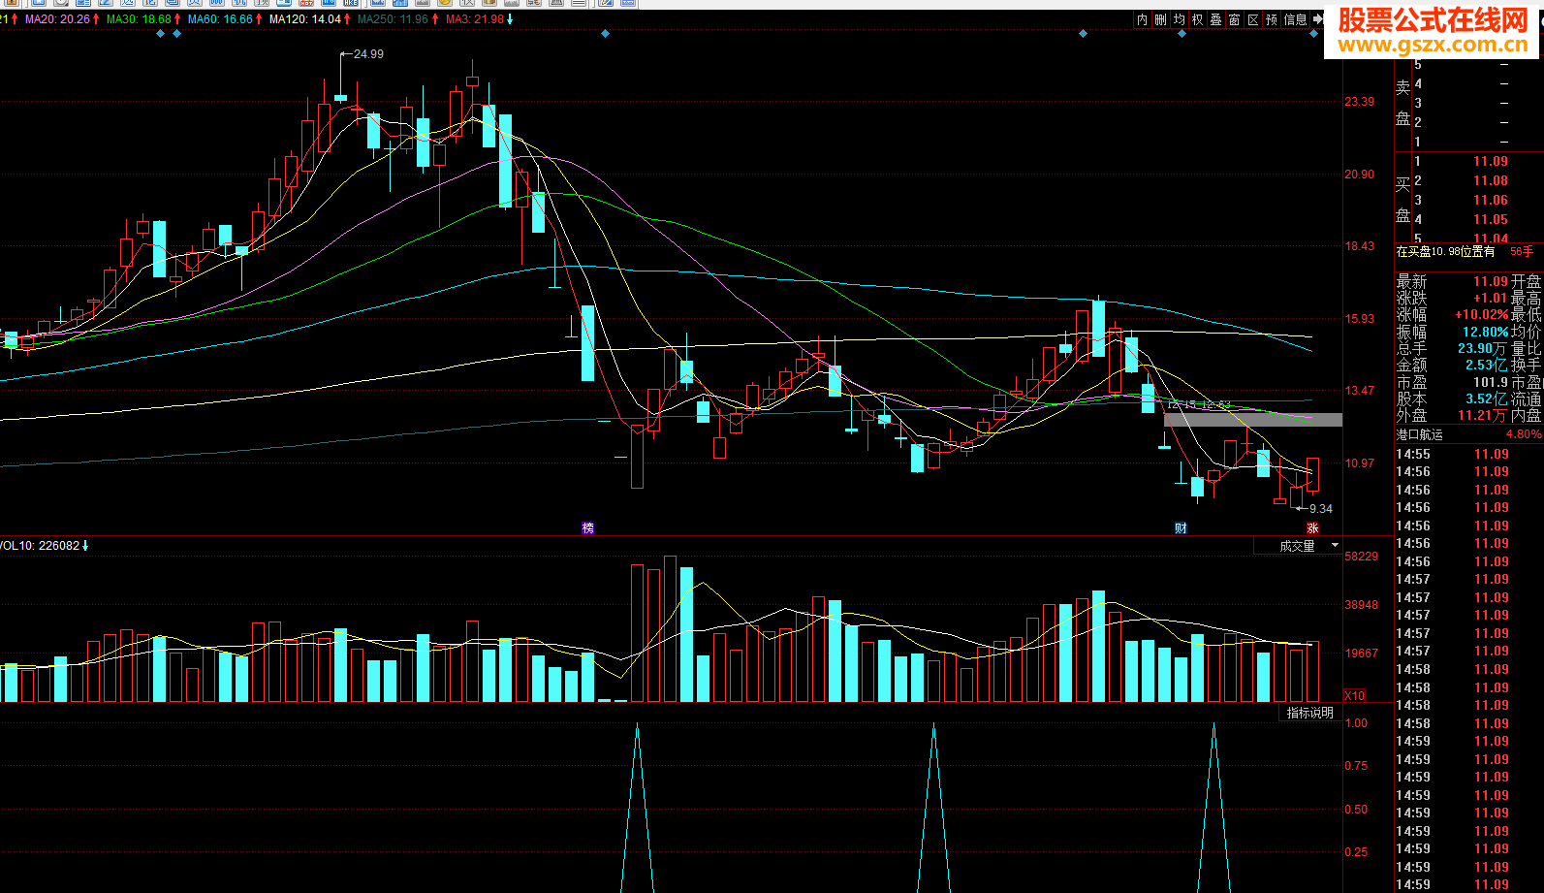
Task: Select buy level 4 price 11.05
Action: (1491, 219)
